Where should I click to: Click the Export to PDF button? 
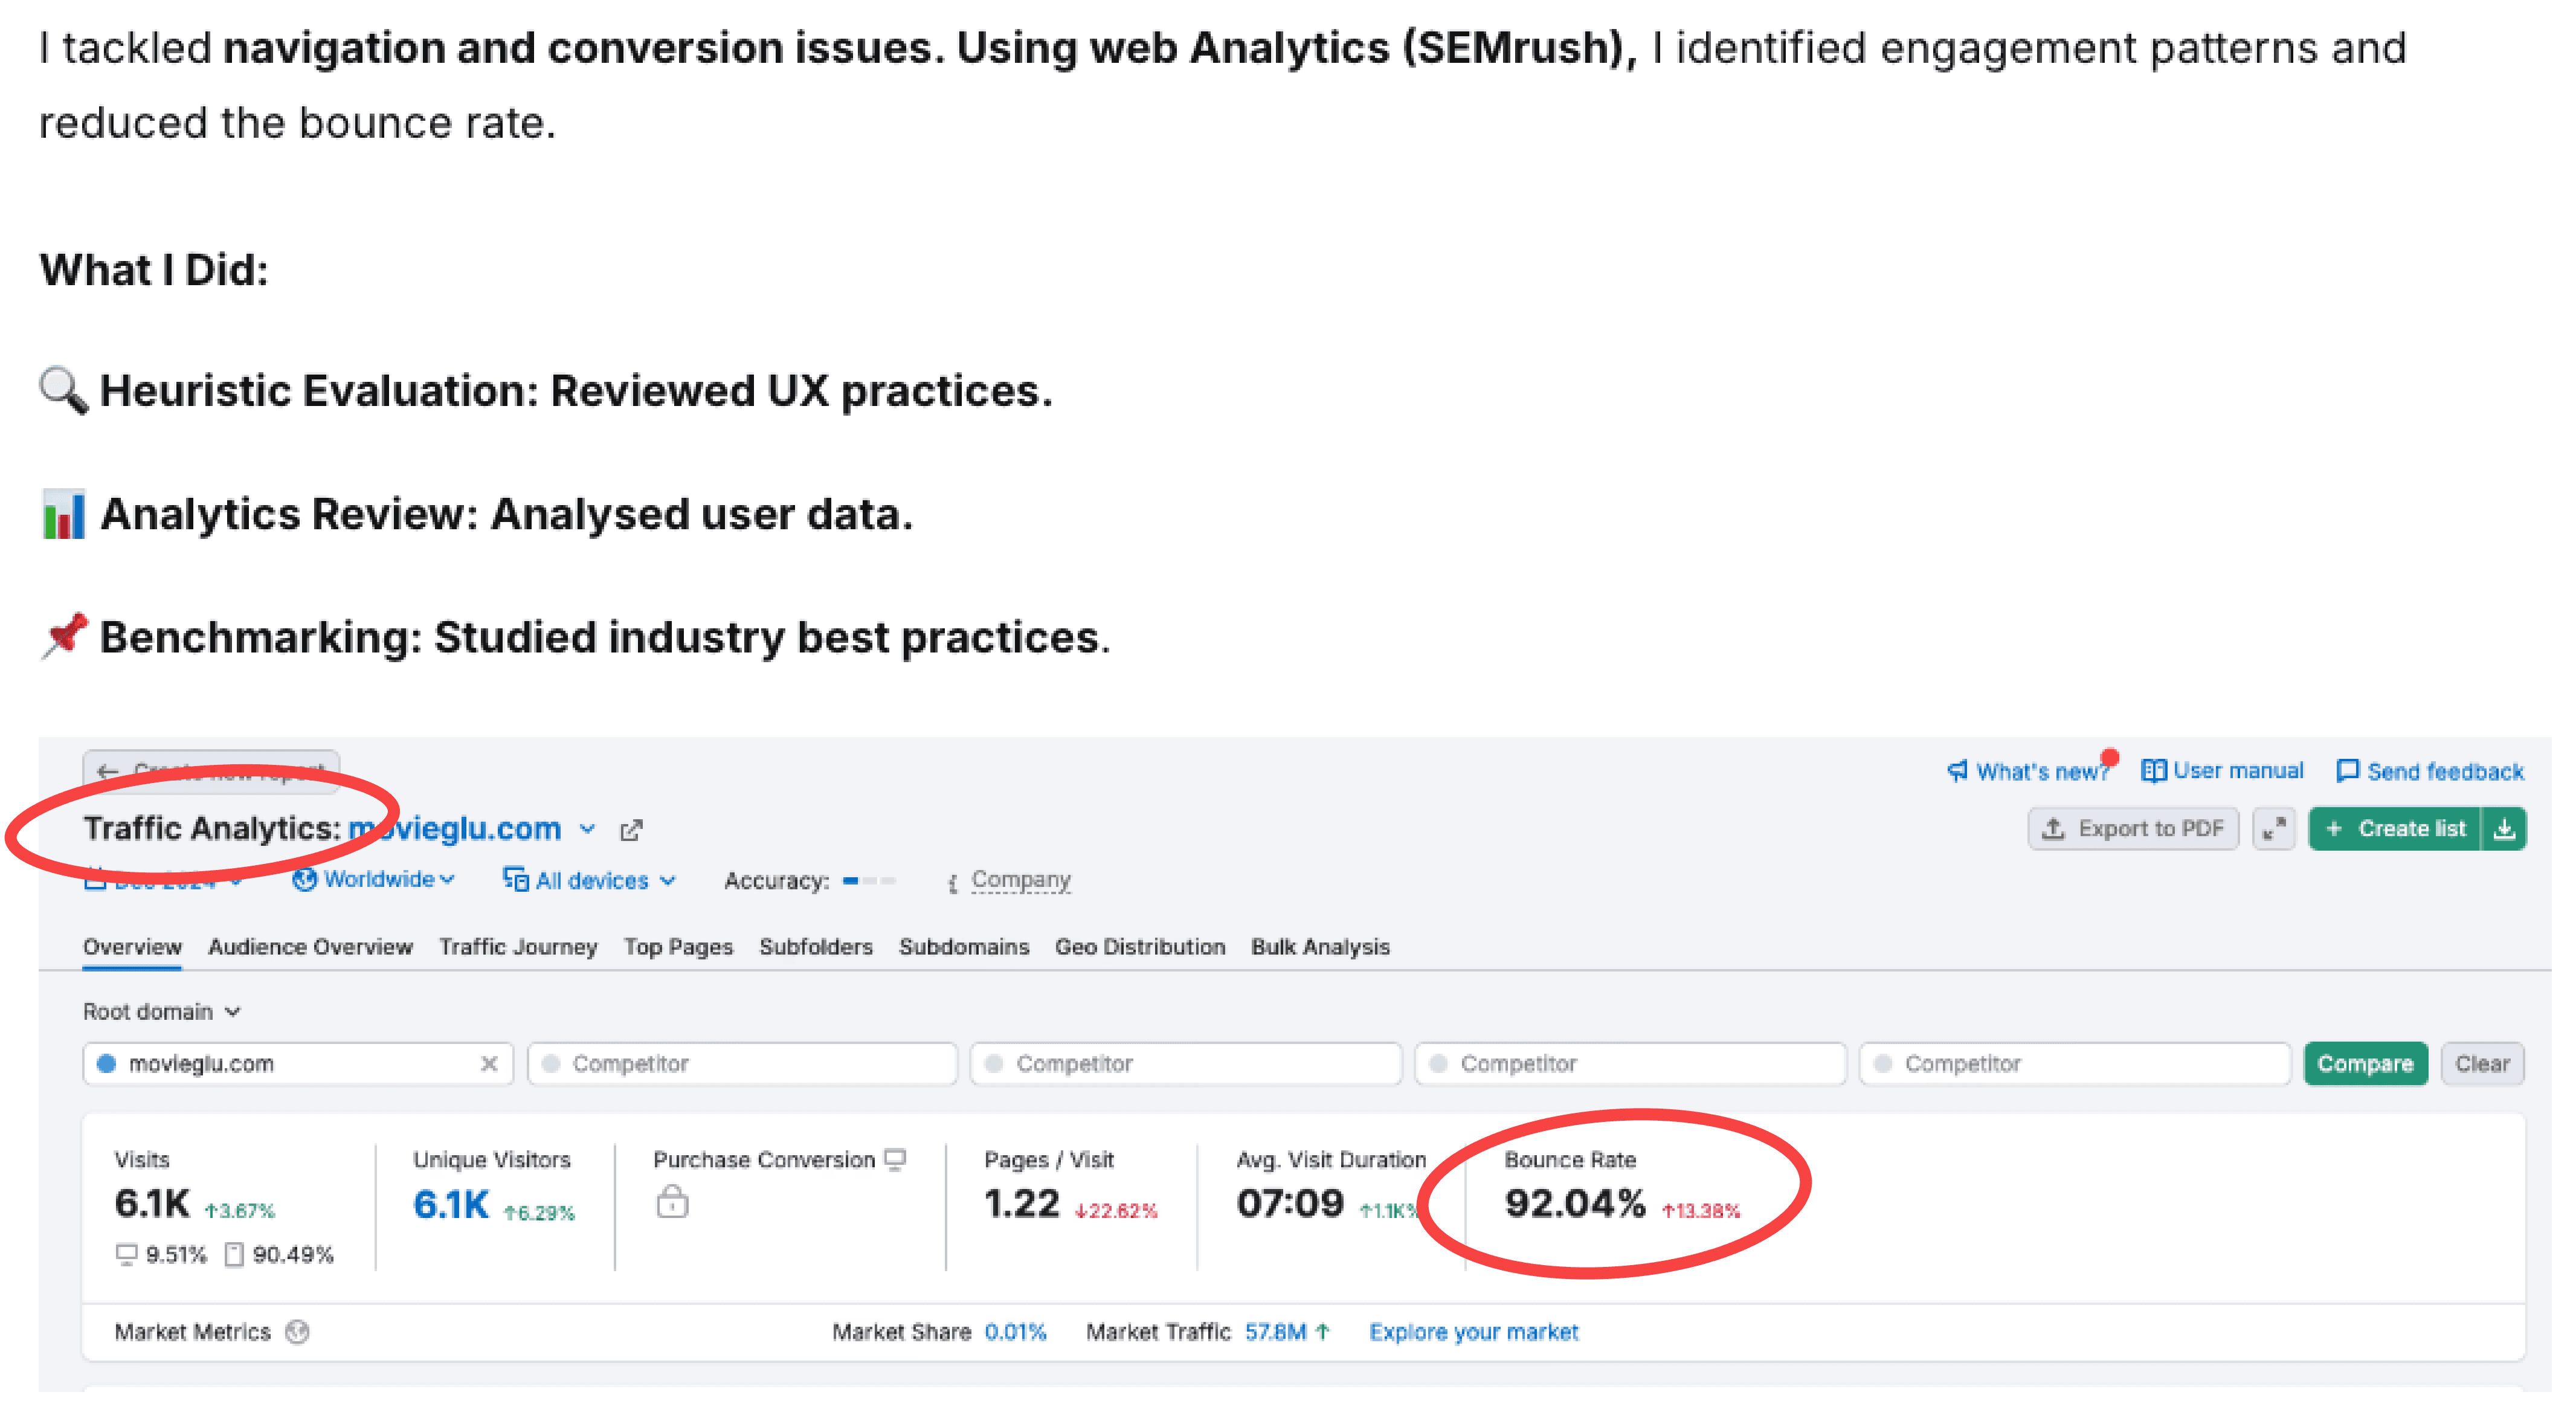click(2133, 829)
